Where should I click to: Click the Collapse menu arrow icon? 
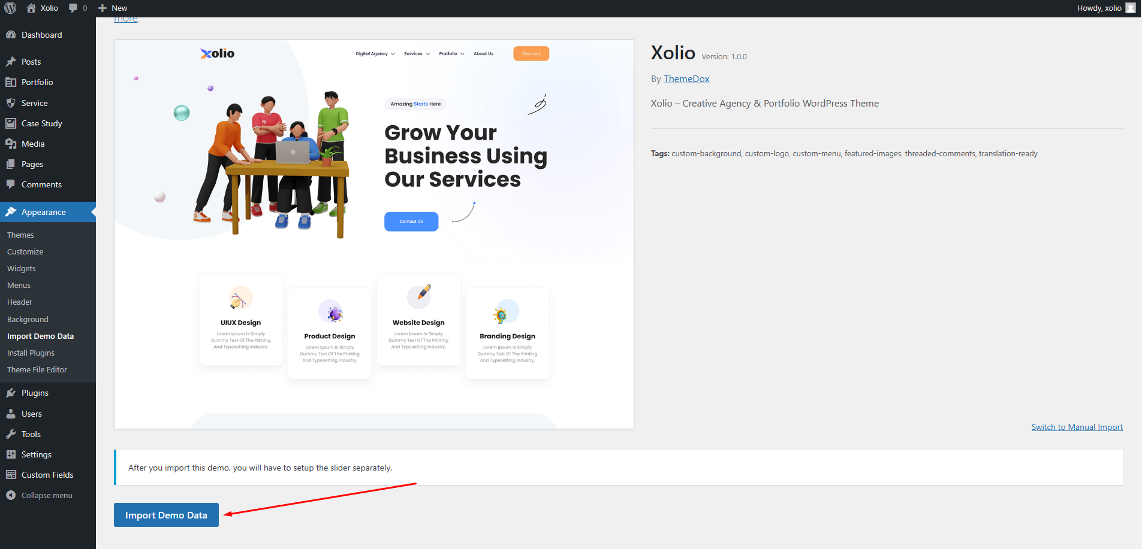[11, 495]
